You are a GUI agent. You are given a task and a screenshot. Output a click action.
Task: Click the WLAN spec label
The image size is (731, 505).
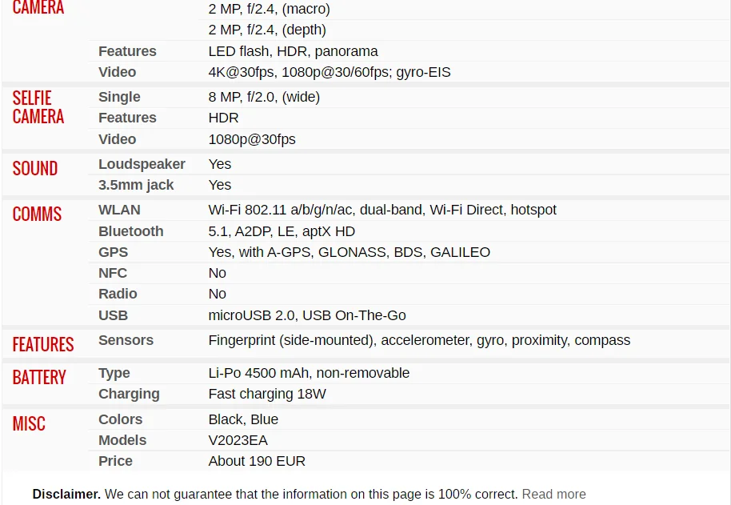tap(119, 210)
